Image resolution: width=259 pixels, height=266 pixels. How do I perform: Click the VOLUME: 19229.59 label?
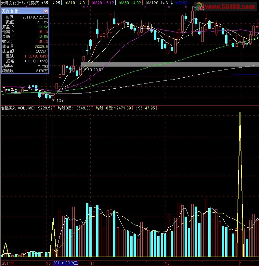pyautogui.click(x=35, y=108)
